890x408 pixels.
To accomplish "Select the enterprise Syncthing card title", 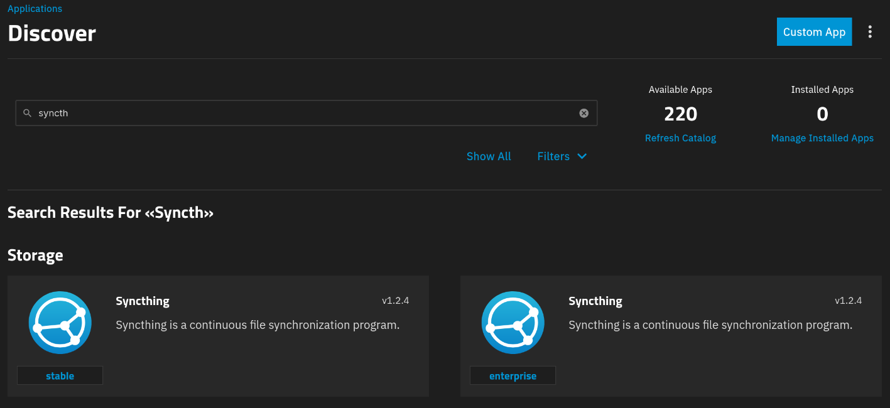I will [595, 301].
